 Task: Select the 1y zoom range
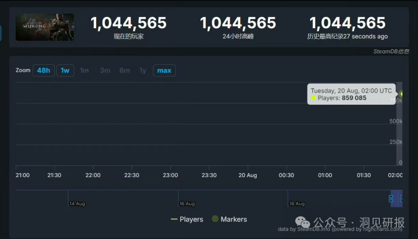click(143, 70)
